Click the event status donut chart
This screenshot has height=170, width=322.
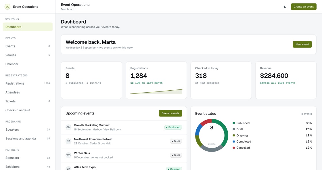click(x=212, y=135)
